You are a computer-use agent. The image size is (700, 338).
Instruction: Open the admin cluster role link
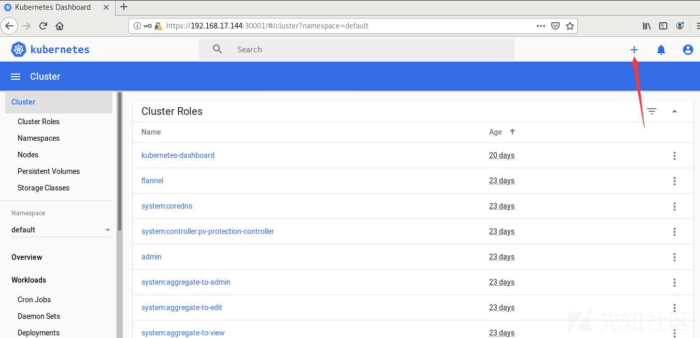click(151, 257)
